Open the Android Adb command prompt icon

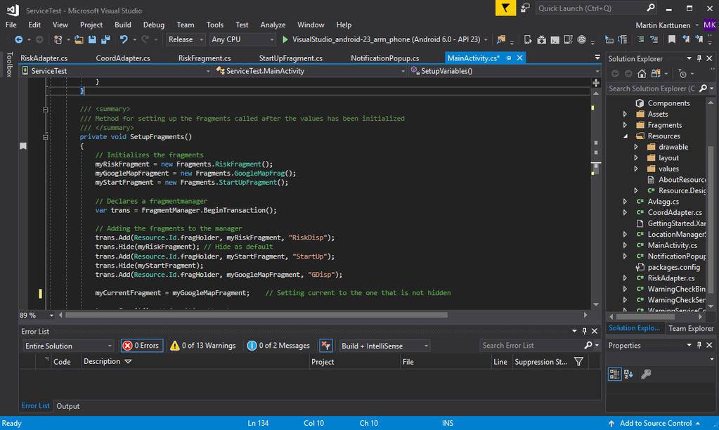555,40
